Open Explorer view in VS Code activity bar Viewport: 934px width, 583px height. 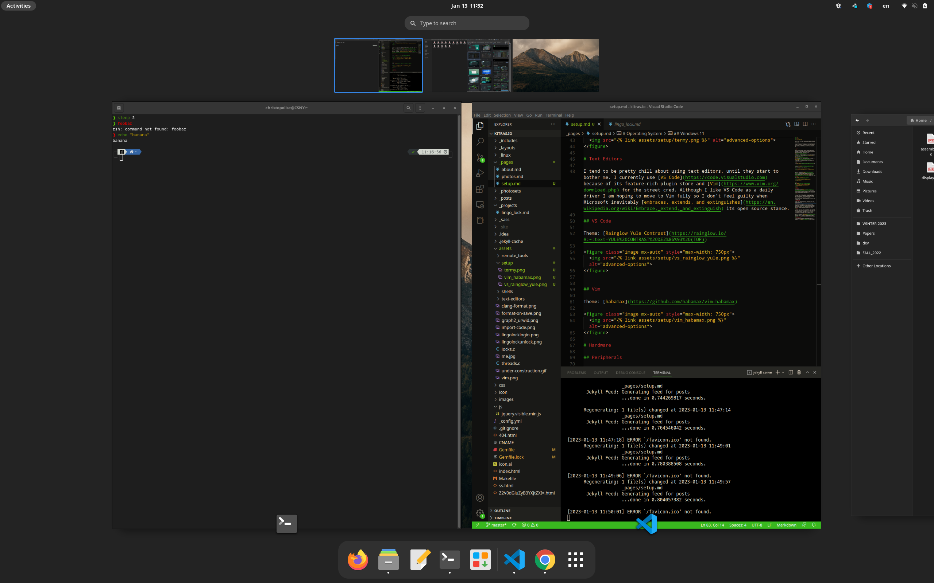[480, 126]
